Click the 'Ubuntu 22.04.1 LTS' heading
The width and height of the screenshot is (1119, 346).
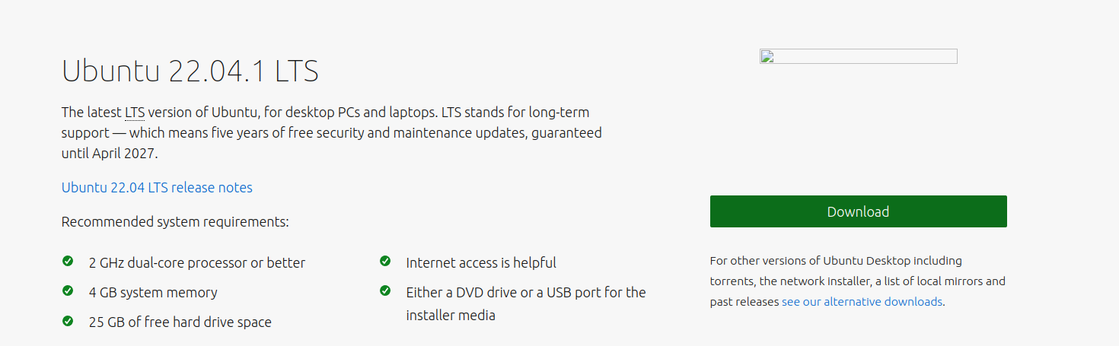pos(190,71)
